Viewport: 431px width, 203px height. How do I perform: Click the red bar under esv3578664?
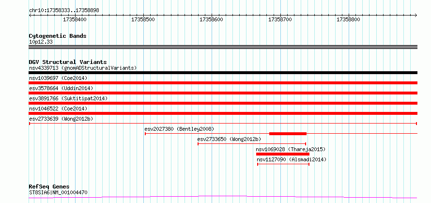223,93
